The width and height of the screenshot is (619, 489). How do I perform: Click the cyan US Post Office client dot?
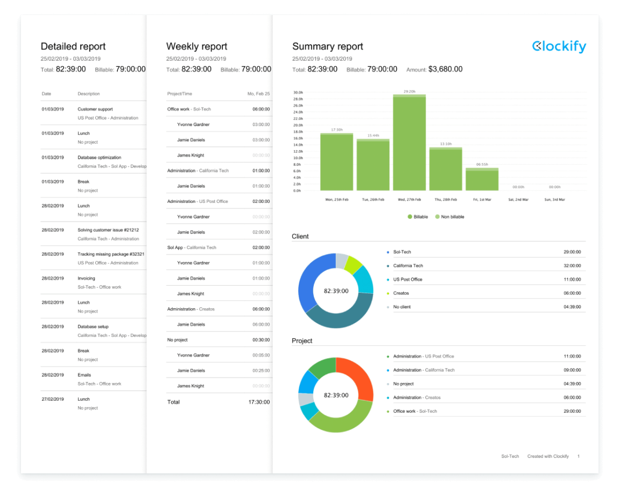(x=389, y=279)
